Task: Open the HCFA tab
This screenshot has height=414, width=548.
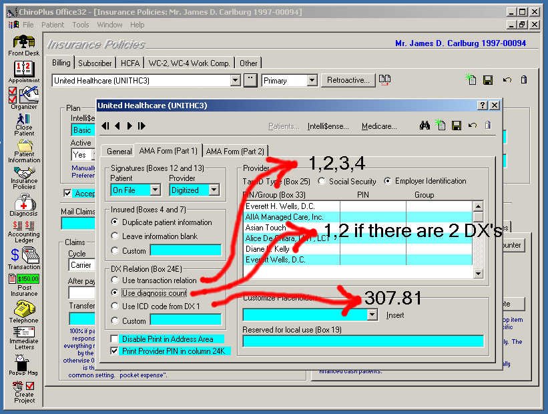Action: click(130, 63)
